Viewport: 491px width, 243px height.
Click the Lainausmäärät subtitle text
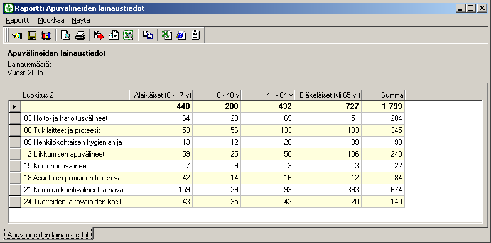coord(29,65)
